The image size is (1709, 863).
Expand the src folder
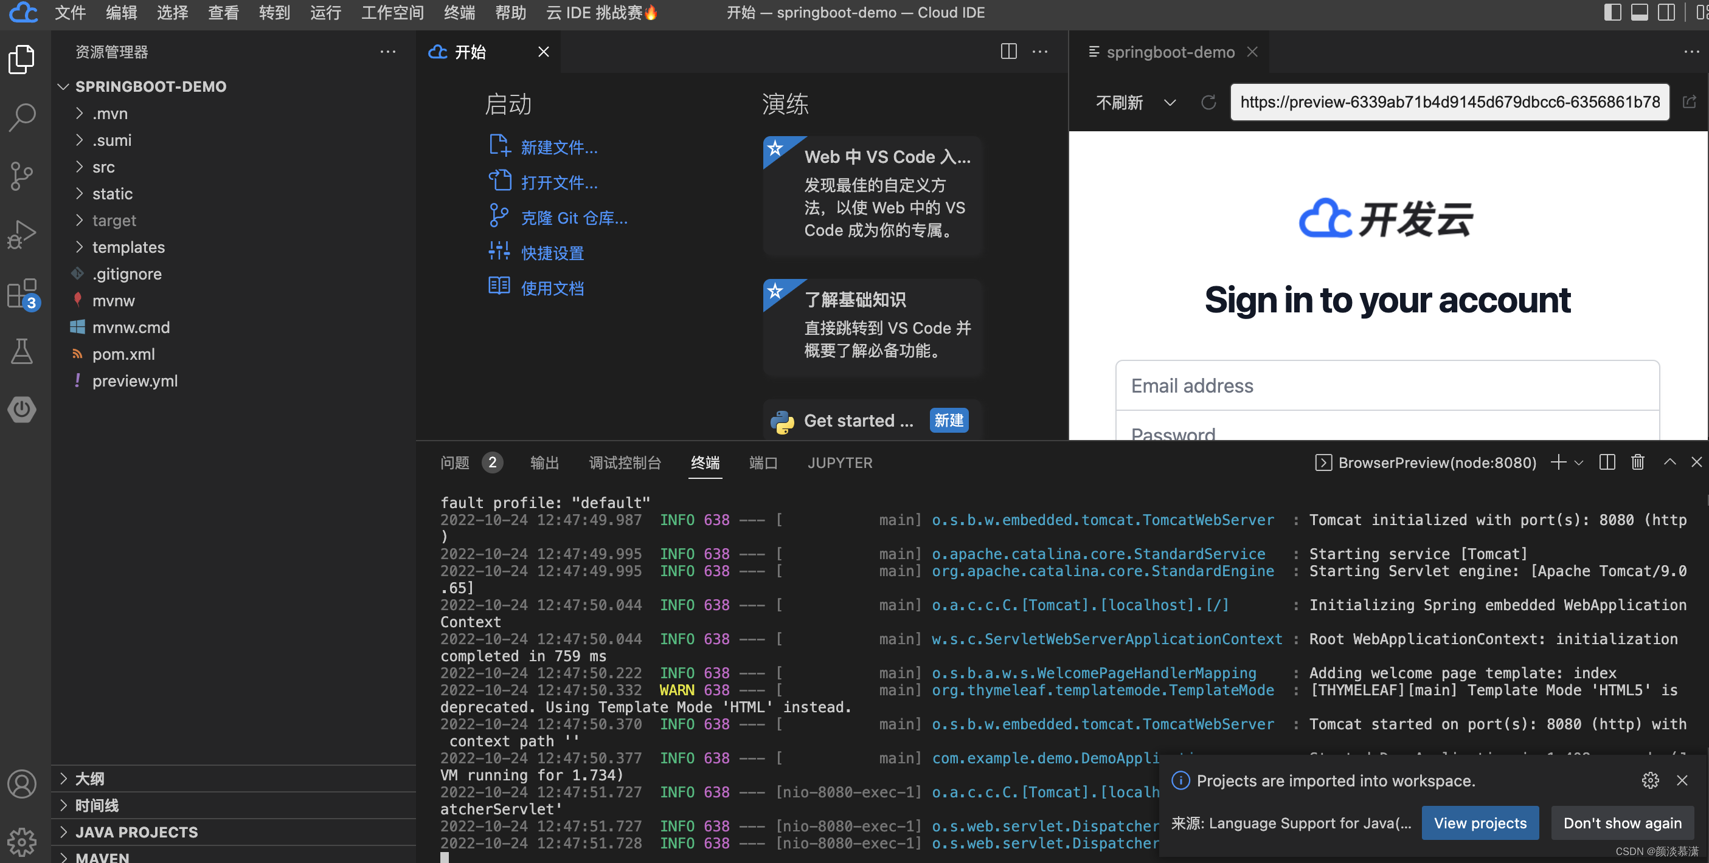coord(103,167)
